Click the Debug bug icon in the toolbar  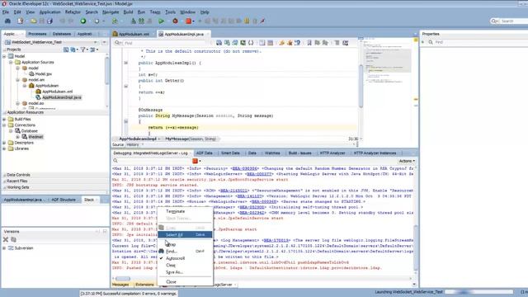pyautogui.click(x=175, y=21)
